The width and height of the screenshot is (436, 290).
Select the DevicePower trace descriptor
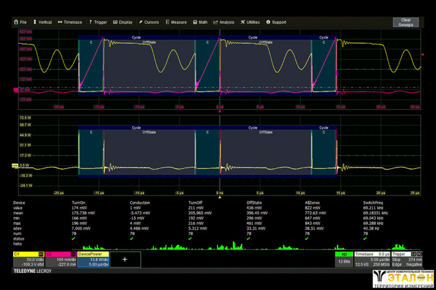tap(93, 259)
